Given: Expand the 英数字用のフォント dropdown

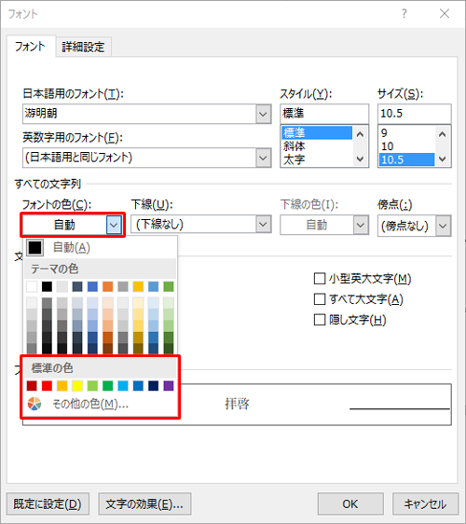Looking at the screenshot, I should pos(263,158).
